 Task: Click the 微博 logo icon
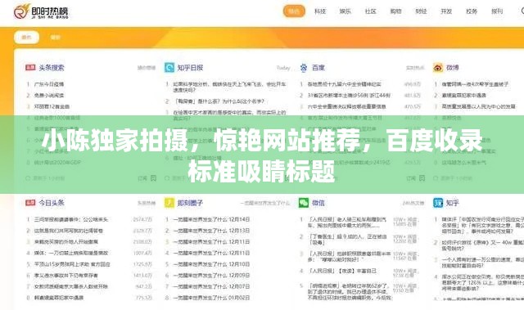point(438,68)
